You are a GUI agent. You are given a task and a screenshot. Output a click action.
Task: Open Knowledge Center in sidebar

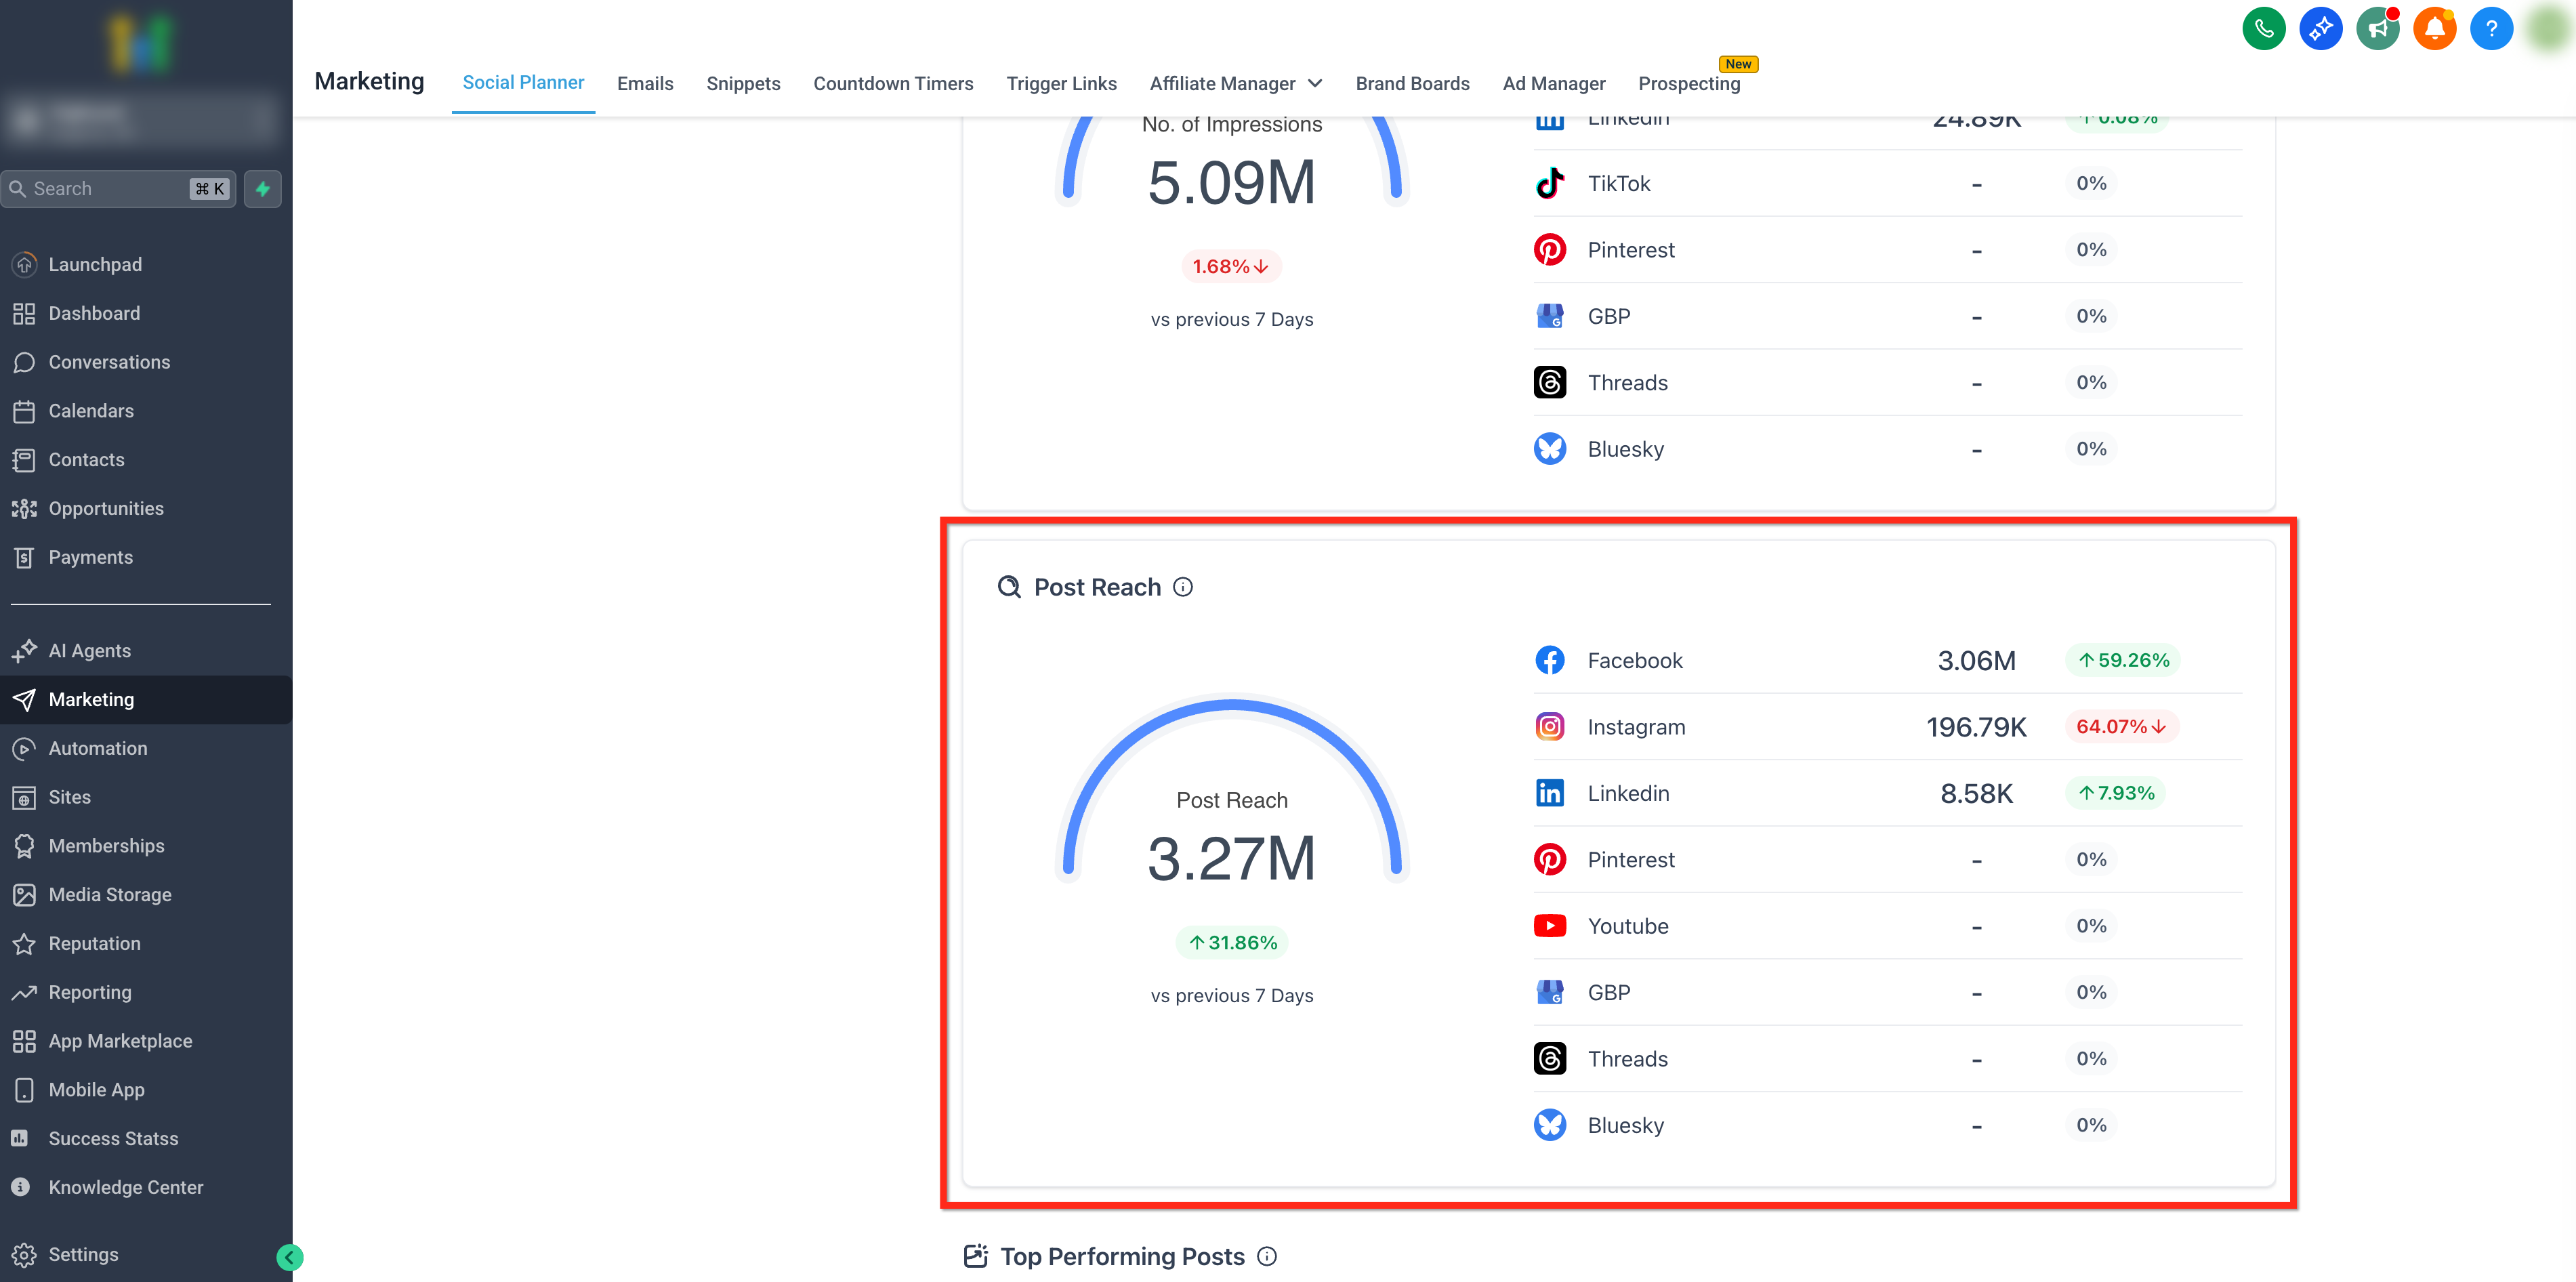146,1188
